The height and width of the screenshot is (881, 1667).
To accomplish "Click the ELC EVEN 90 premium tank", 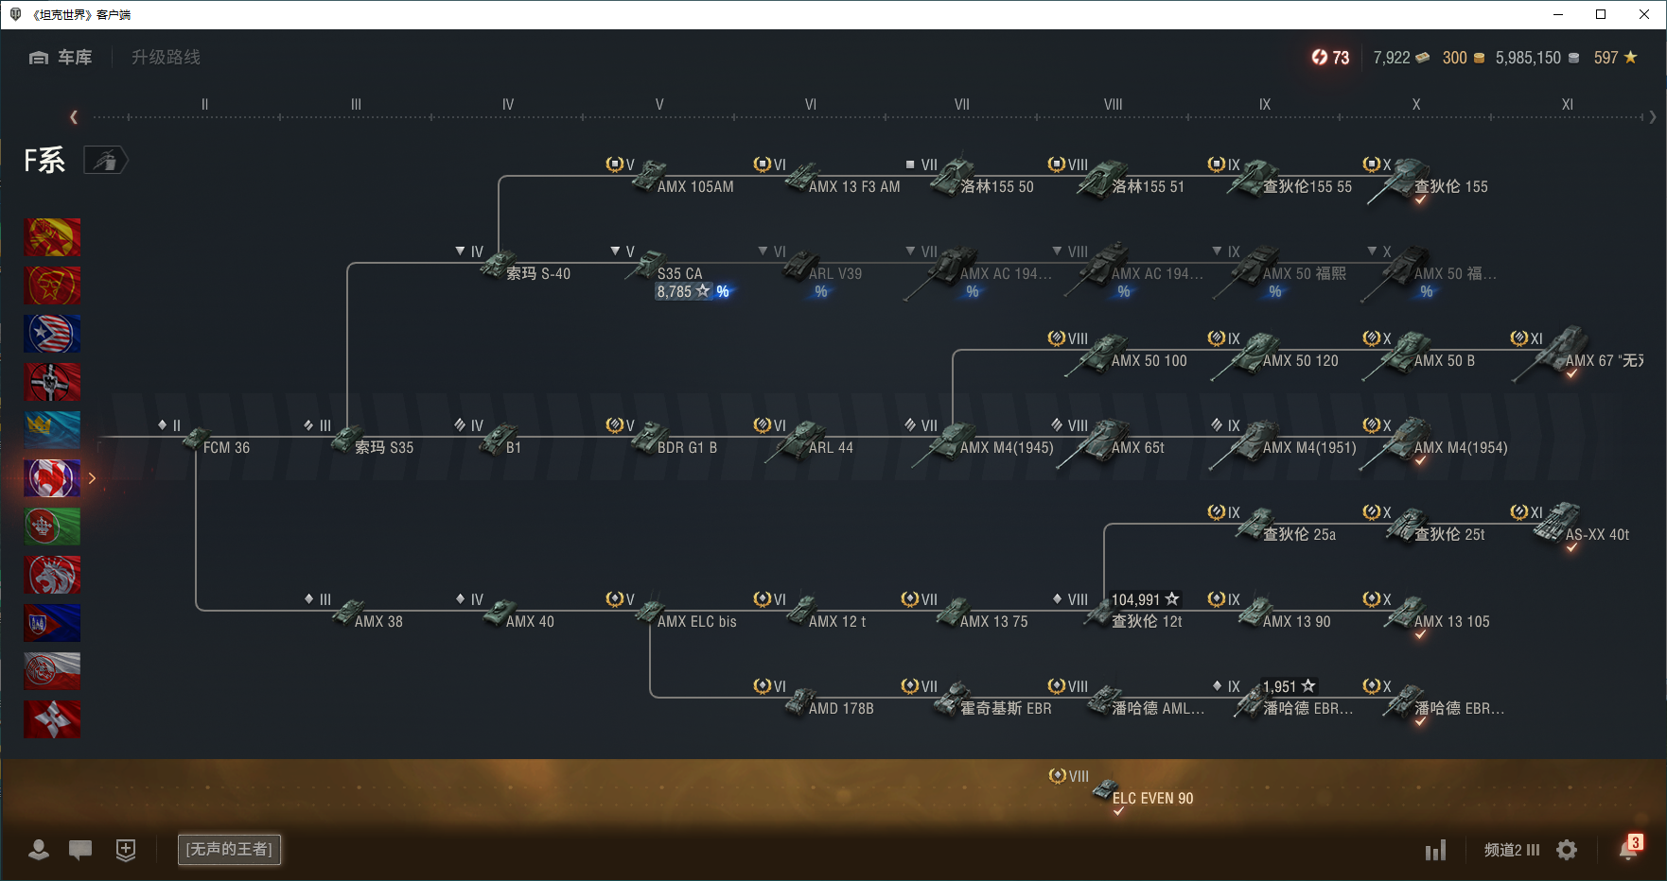I will coord(1143,796).
